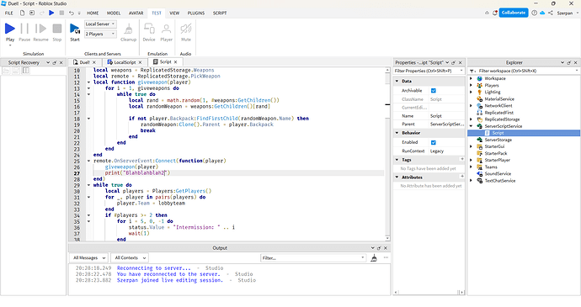Viewport: 581px width, 307px height.
Task: Open the Device emulation tool
Action: pyautogui.click(x=149, y=29)
